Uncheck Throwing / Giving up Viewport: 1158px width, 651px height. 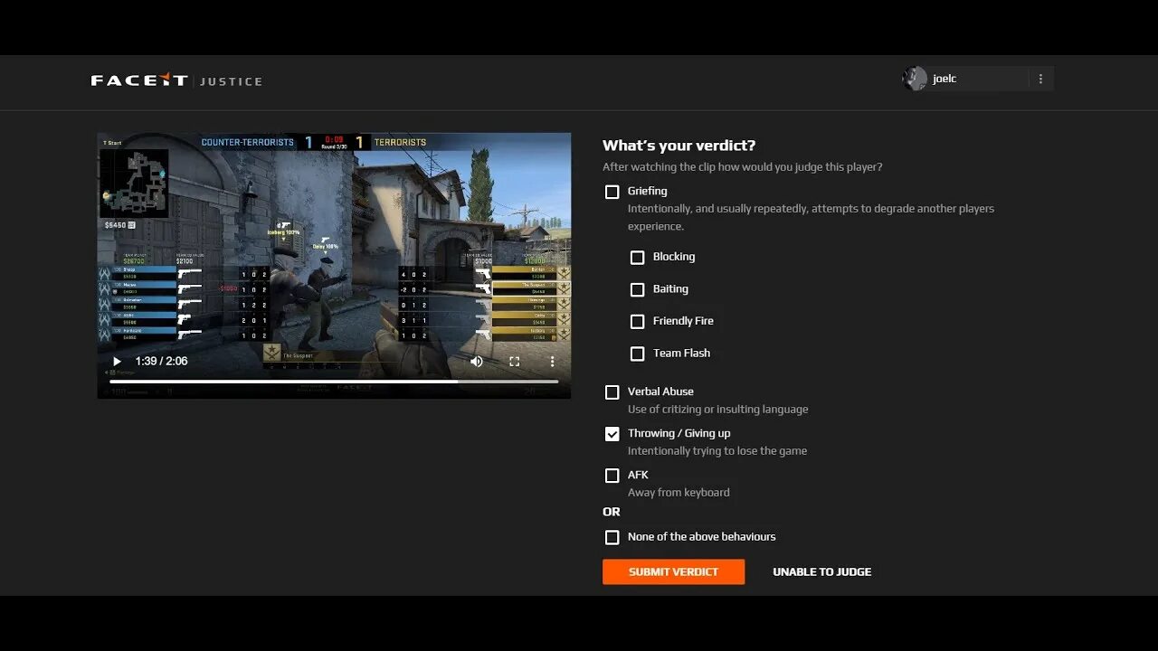click(x=612, y=433)
